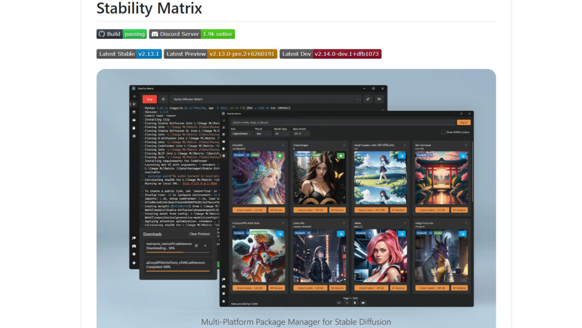
Task: Click the console display icon right of the toolbar
Action: coord(379,98)
